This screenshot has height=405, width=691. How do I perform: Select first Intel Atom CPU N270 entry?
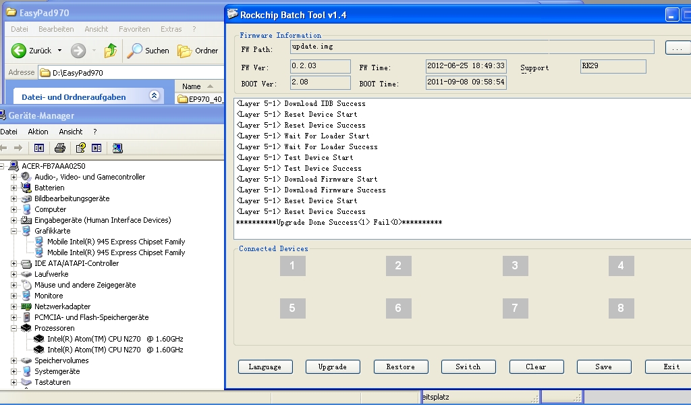[x=115, y=339]
